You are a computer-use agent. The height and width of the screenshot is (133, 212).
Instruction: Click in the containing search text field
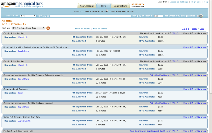[90, 16]
